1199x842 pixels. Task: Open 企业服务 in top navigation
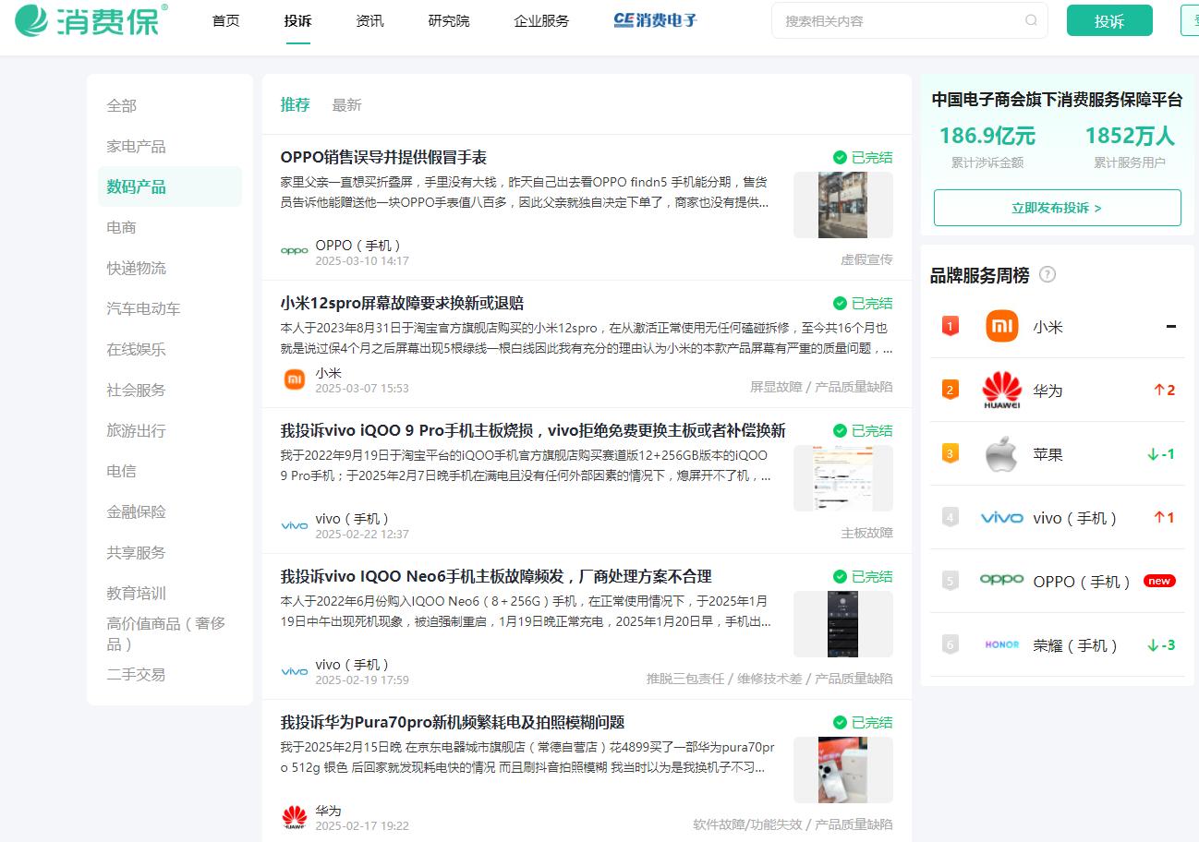[541, 20]
